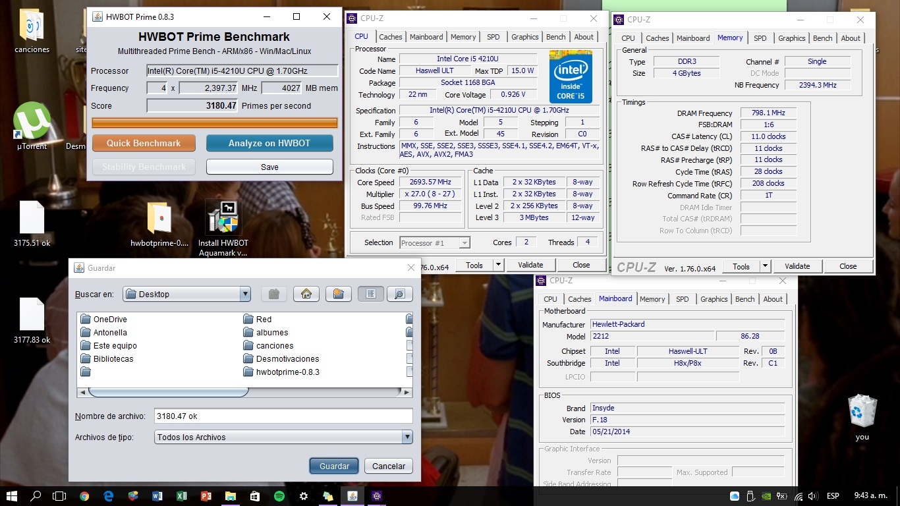Viewport: 900px width, 506px height.
Task: Create new folder icon in Guardar dialog
Action: point(338,294)
